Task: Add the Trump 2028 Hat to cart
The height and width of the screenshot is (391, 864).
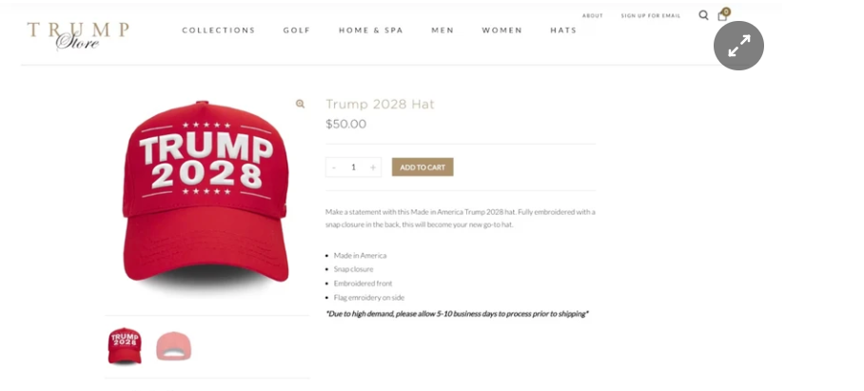Action: 422,167
